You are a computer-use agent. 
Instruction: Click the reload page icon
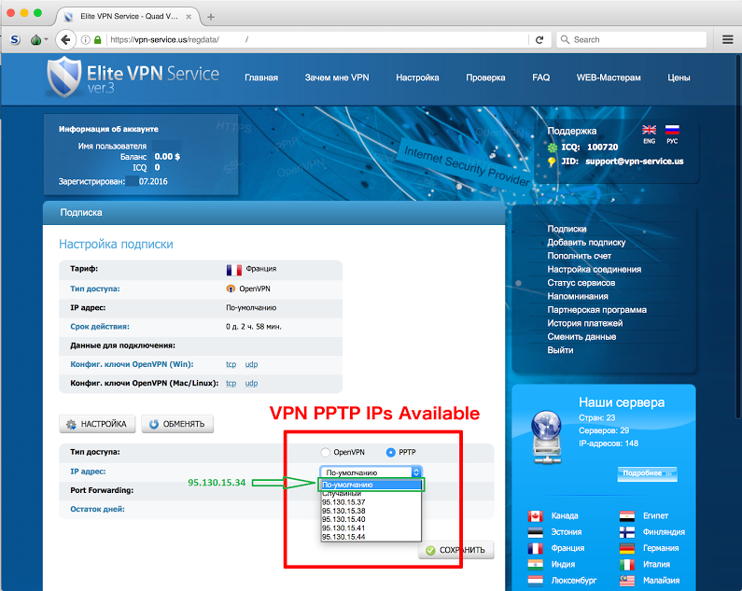pos(539,40)
